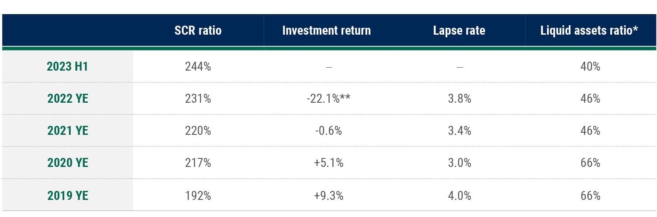The image size is (657, 217).
Task: Click the 2020 YE lapse rate 3.0%
Action: pos(459,163)
